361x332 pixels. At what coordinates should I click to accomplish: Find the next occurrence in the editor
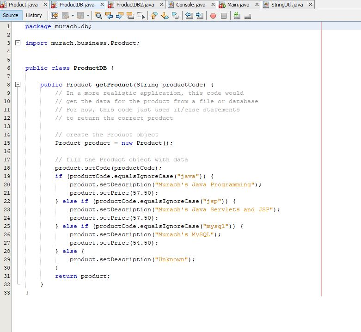120,16
